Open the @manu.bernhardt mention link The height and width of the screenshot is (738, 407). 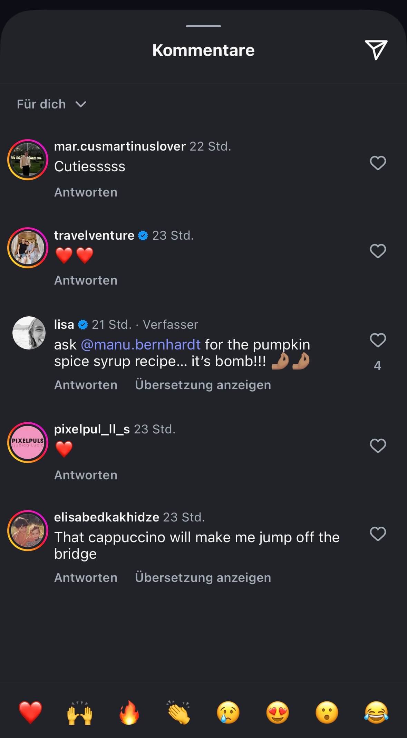click(x=140, y=345)
